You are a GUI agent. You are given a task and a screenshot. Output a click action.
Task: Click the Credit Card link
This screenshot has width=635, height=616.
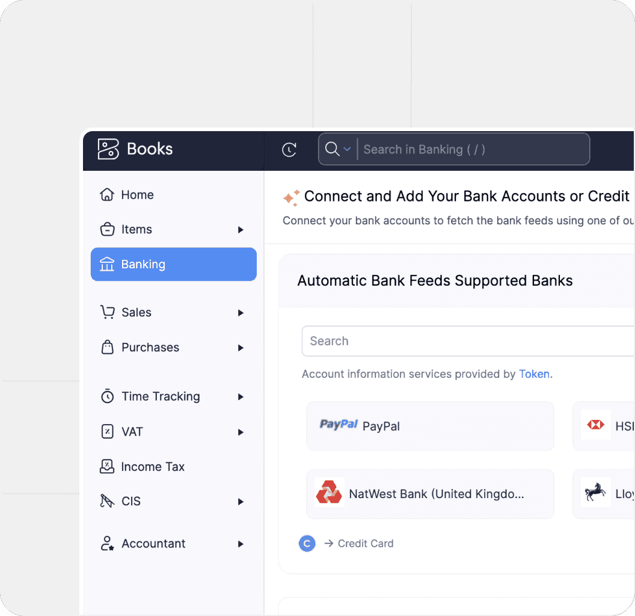pos(365,543)
